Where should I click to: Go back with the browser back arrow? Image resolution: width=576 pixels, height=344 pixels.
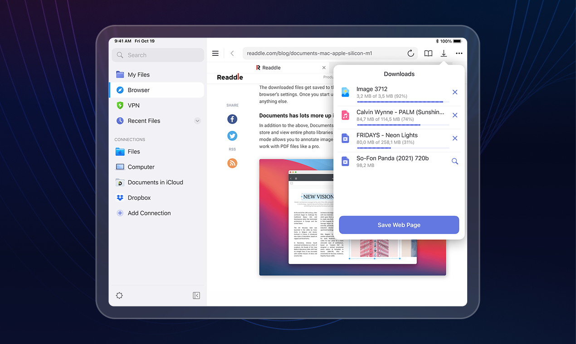(232, 53)
